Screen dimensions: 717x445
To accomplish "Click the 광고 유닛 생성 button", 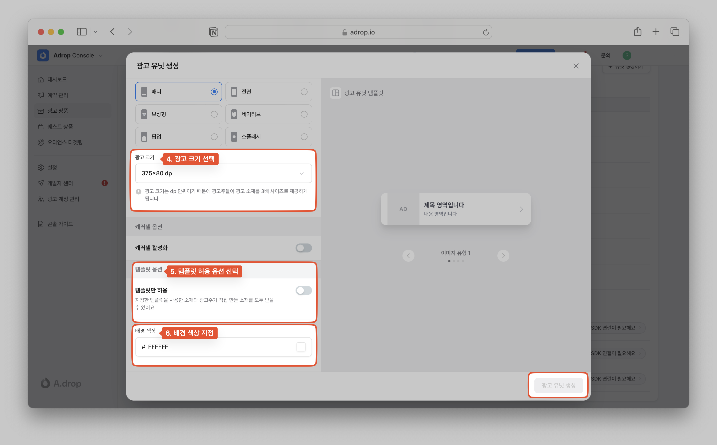I will [x=559, y=385].
